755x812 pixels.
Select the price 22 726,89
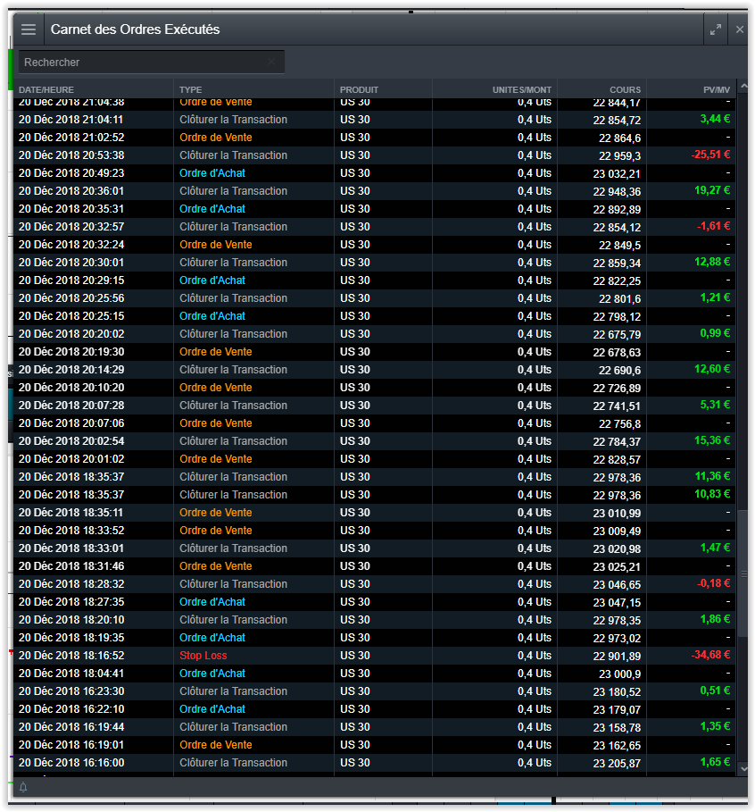(x=617, y=389)
